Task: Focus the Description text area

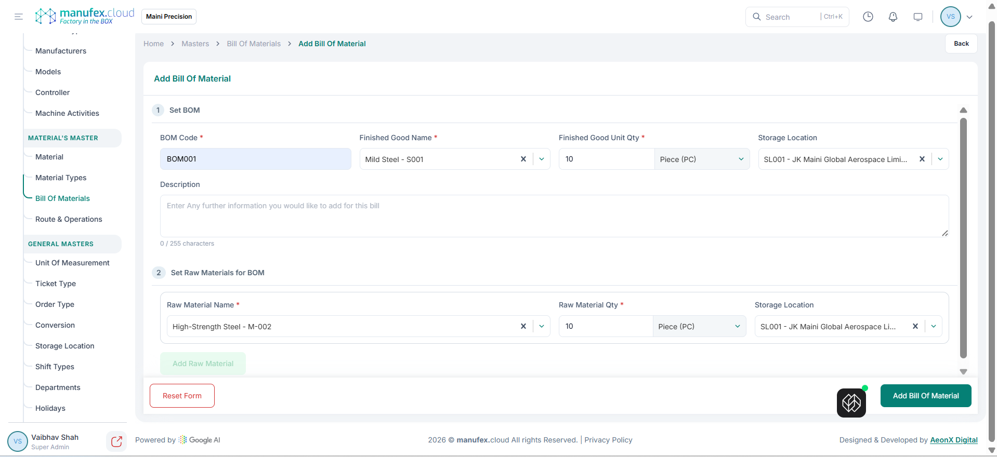Action: [554, 216]
